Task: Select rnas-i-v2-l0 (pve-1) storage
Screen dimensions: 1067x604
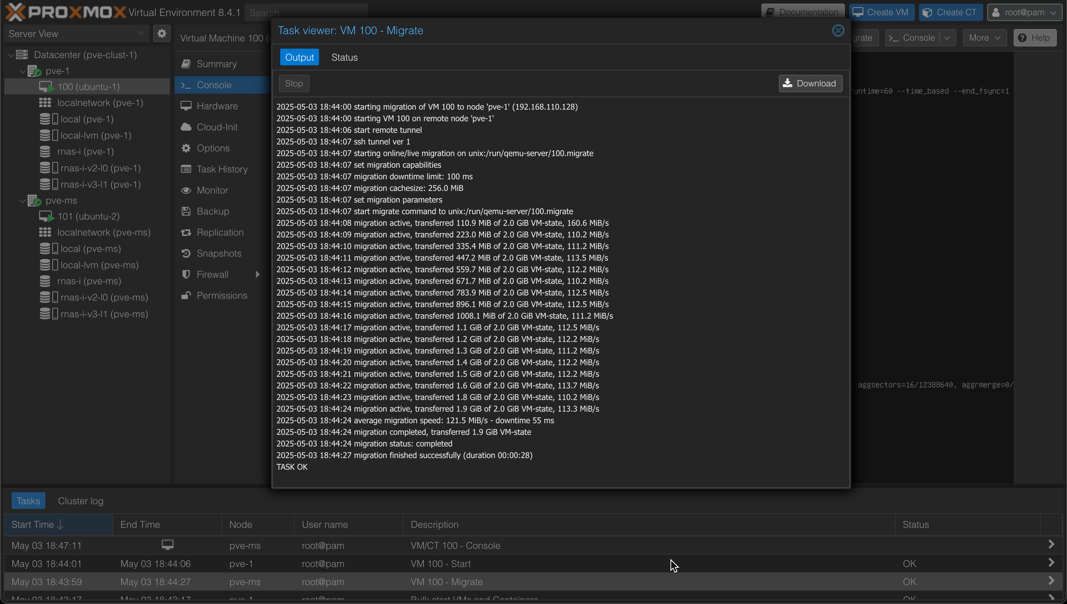Action: (101, 168)
